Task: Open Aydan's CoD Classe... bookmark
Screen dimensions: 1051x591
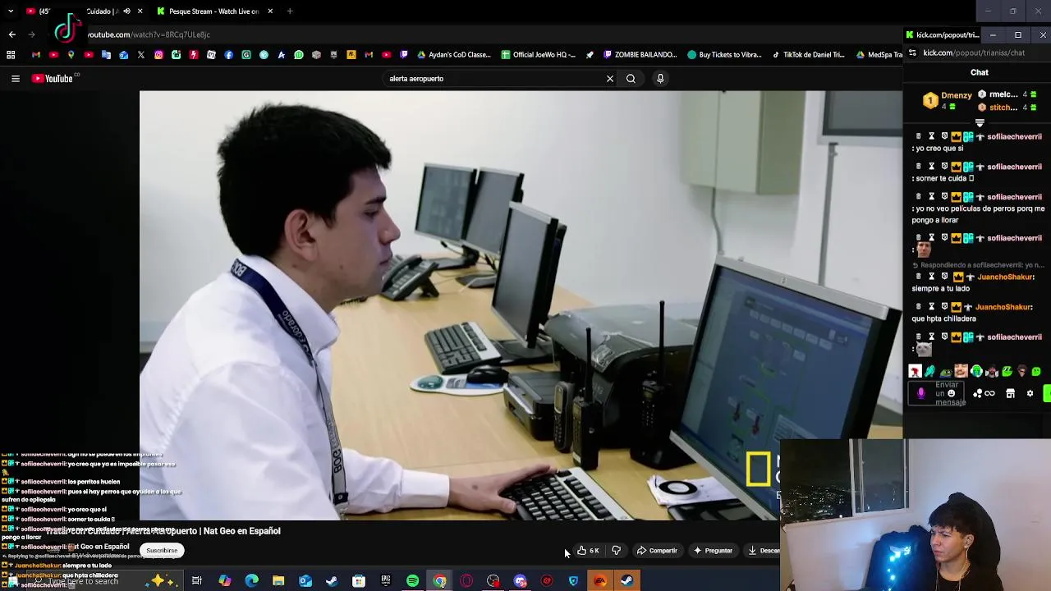Action: [x=453, y=55]
